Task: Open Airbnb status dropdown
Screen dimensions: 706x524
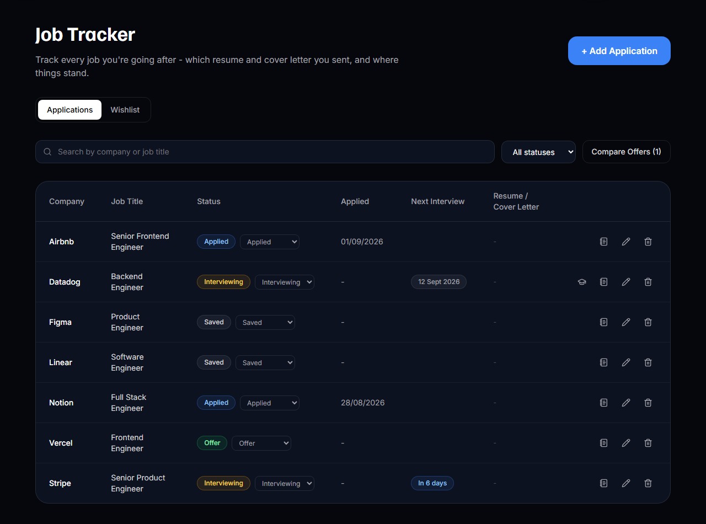Action: [x=270, y=242]
